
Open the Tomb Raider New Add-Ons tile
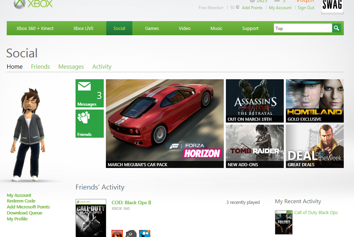click(255, 146)
